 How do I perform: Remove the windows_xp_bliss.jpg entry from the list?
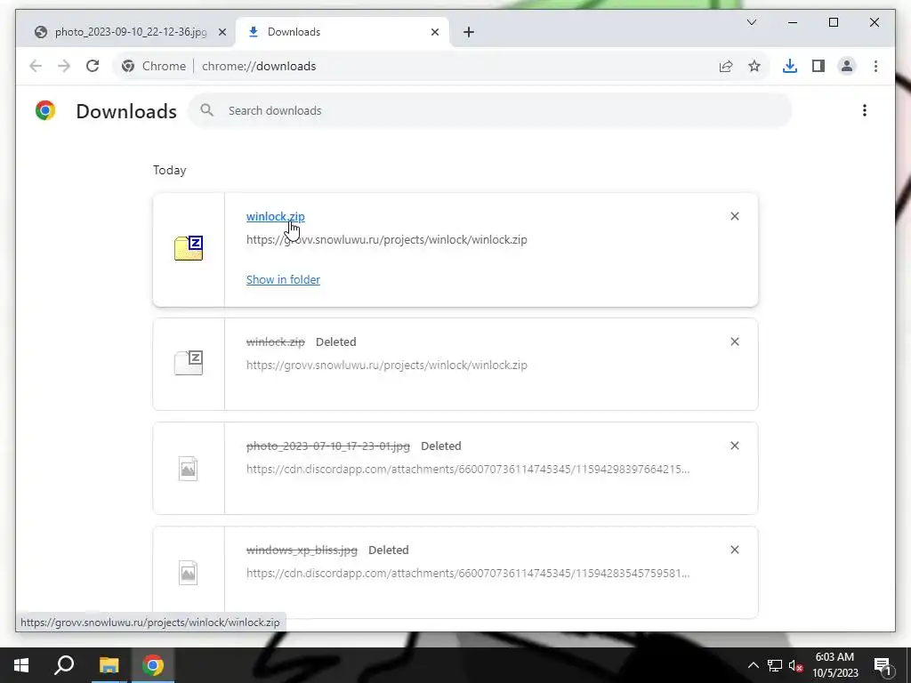click(x=734, y=550)
